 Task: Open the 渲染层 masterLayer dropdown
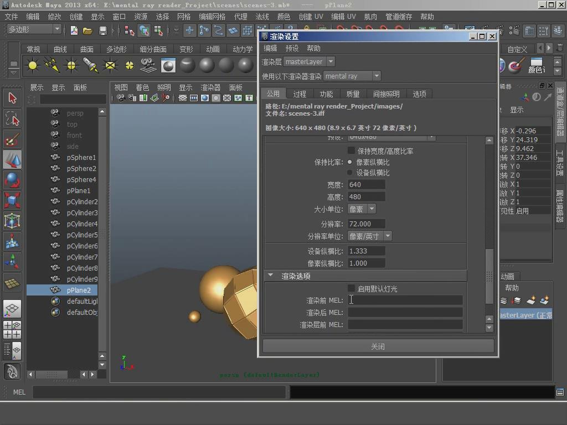pyautogui.click(x=309, y=62)
